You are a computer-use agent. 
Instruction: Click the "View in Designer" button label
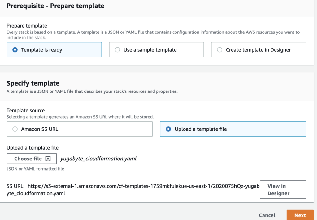283,189
